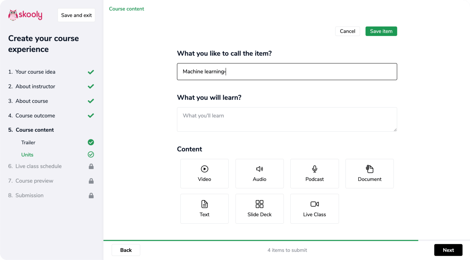The height and width of the screenshot is (260, 470).
Task: Open the locked Submission step
Action: 30,195
